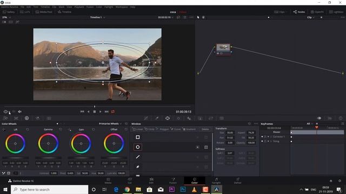This screenshot has width=346, height=194.
Task: Toggle loop playback button
Action: 113,112
